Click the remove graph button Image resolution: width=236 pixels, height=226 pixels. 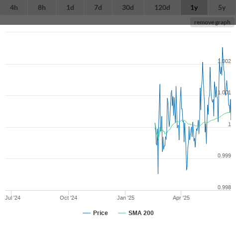[212, 22]
